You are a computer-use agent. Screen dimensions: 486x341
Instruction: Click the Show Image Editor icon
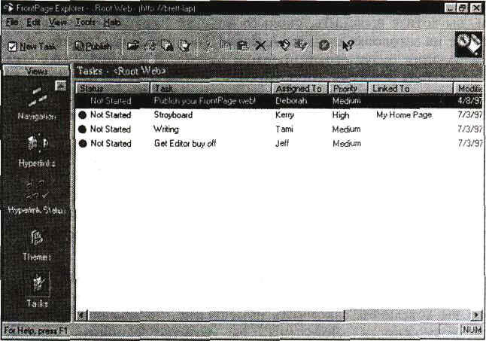[300, 46]
